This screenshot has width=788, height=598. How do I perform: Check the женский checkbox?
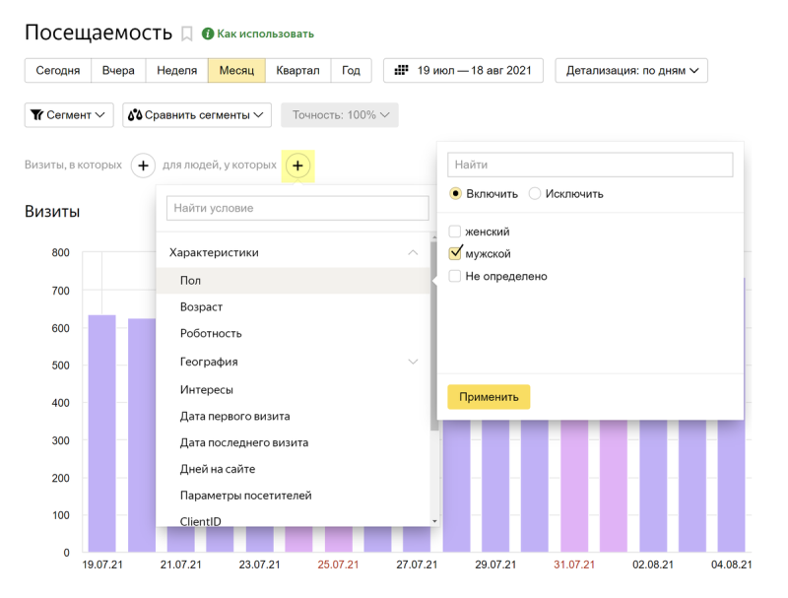(x=454, y=232)
